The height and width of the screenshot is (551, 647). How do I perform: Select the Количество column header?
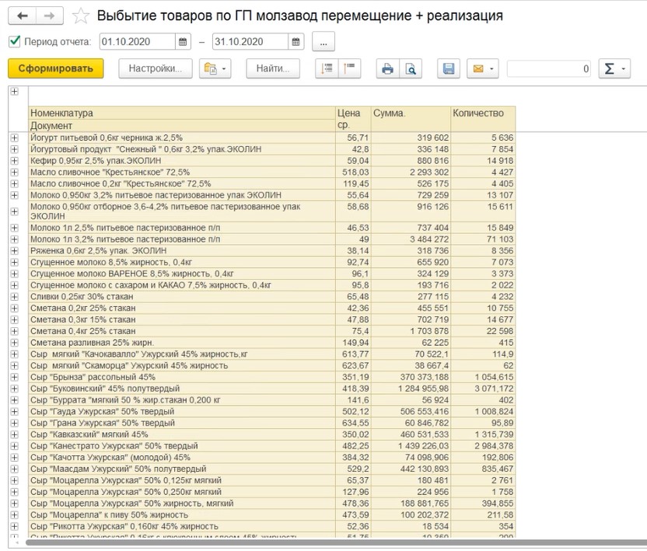[x=483, y=119]
